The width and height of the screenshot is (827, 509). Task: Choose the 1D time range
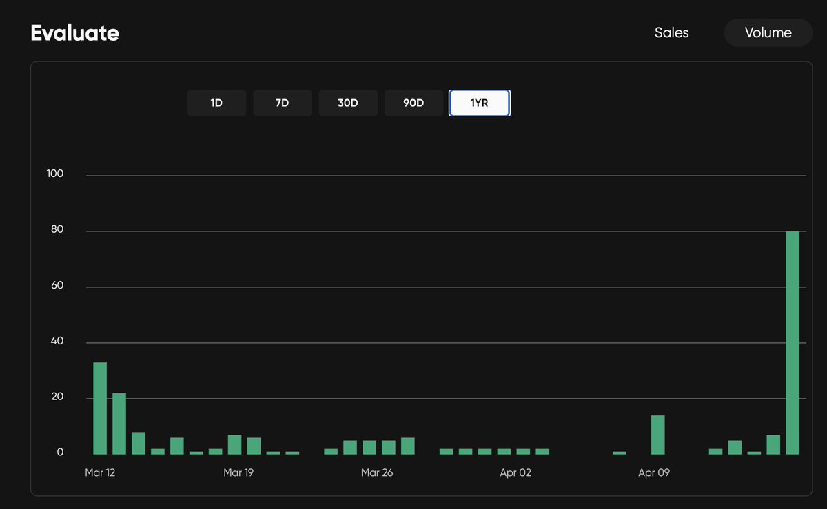click(x=216, y=103)
